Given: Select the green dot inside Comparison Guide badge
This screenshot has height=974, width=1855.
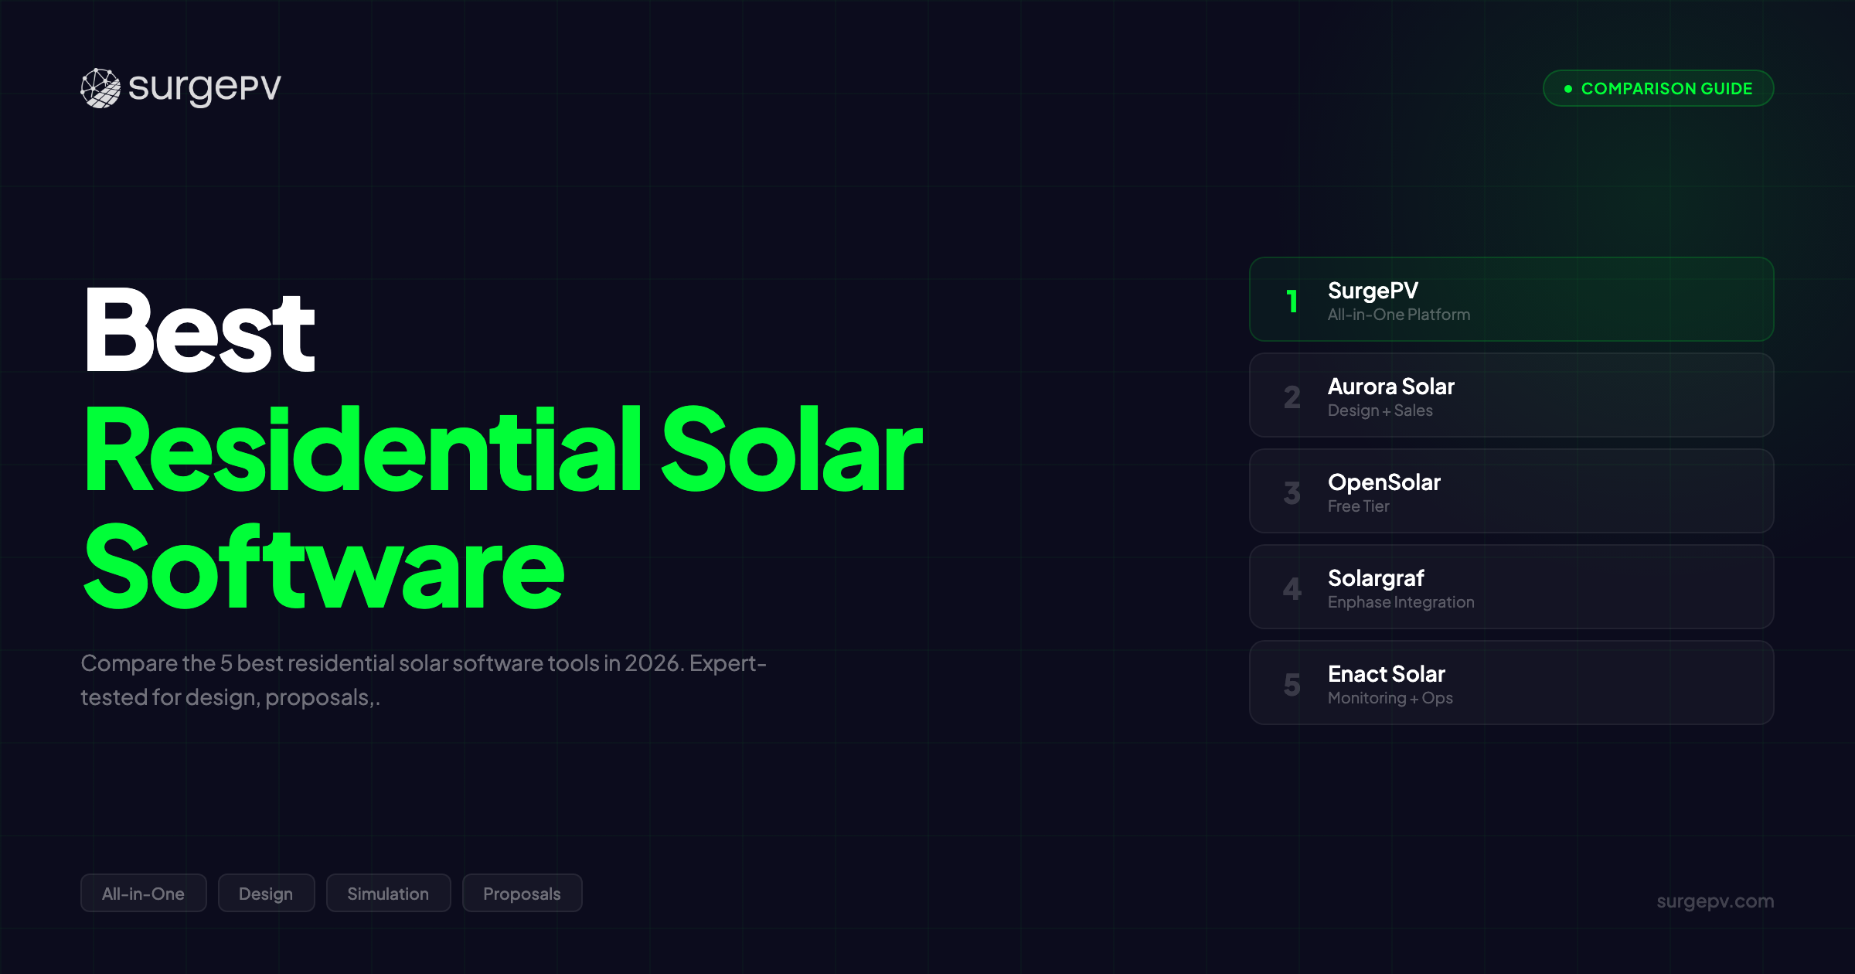Looking at the screenshot, I should [x=1567, y=88].
